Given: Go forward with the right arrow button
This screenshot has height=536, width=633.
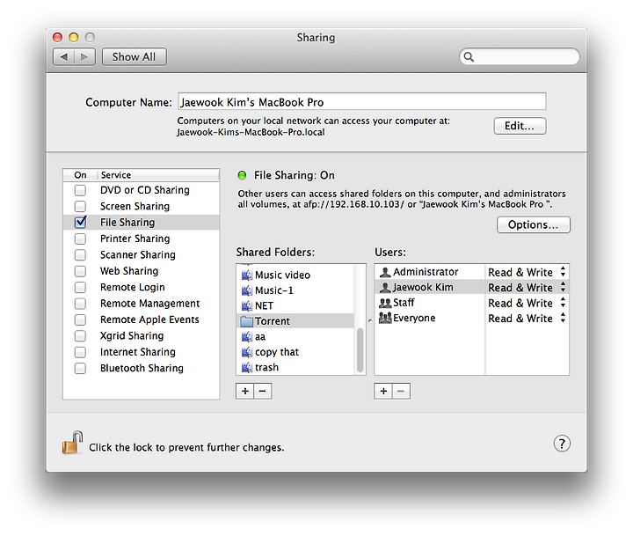Looking at the screenshot, I should 84,57.
